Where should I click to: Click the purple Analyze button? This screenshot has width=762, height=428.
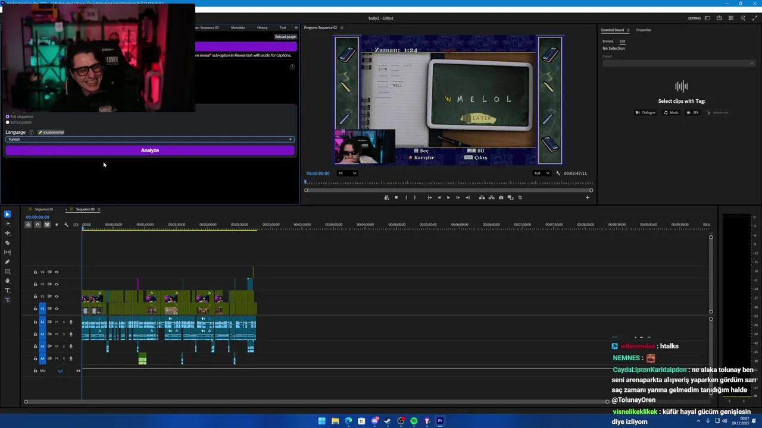pyautogui.click(x=150, y=150)
